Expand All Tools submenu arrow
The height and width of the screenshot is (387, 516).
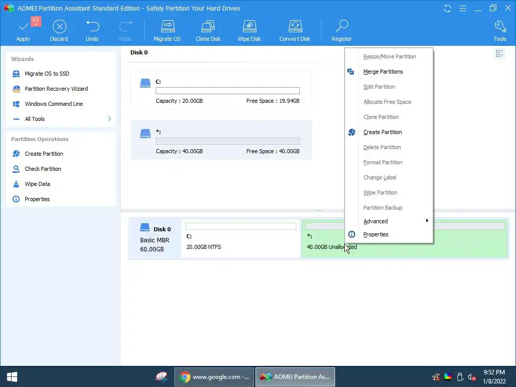click(x=109, y=119)
